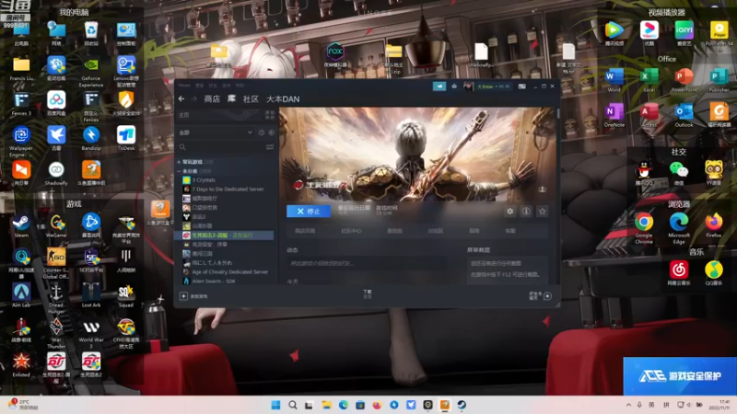The height and width of the screenshot is (414, 737).
Task: Toggle the library grid view icon
Action: (270, 114)
